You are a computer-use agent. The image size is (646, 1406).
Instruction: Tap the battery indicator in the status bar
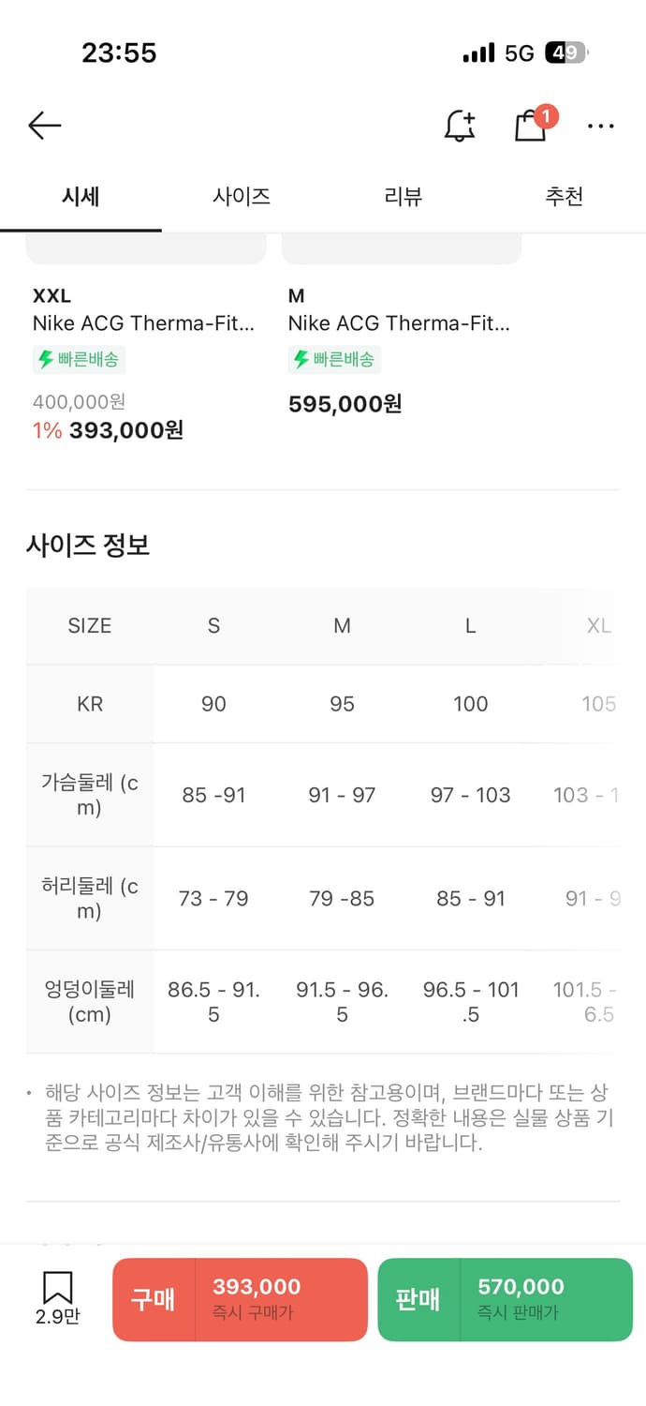point(565,53)
